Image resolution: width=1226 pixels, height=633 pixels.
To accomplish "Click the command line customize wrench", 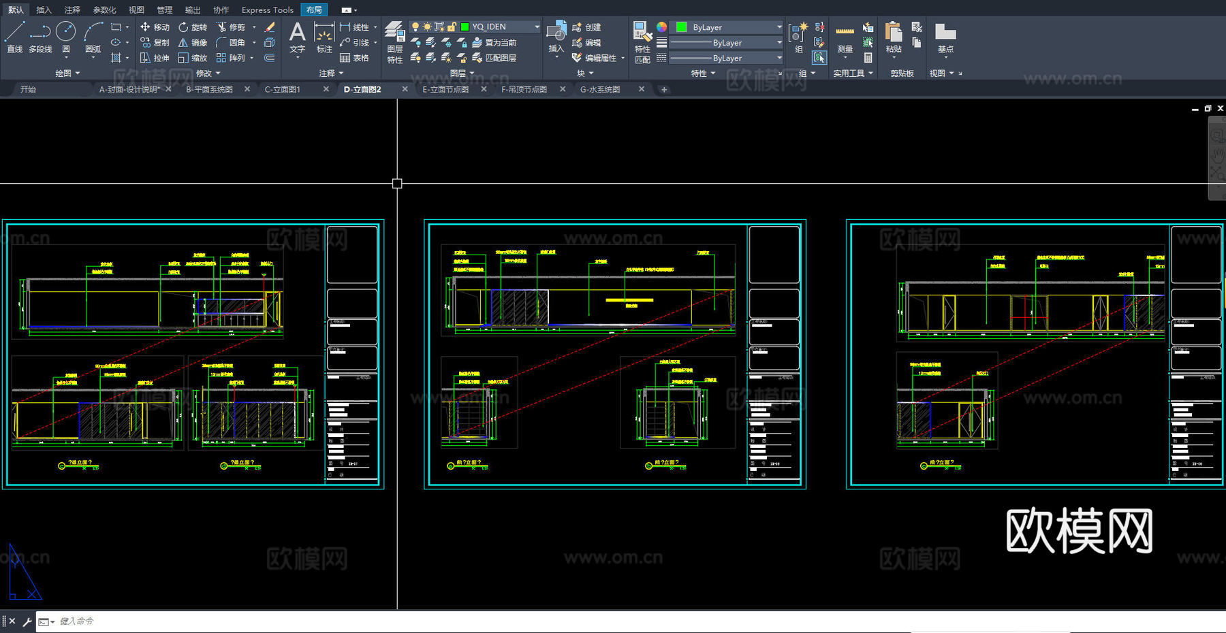I will (27, 621).
